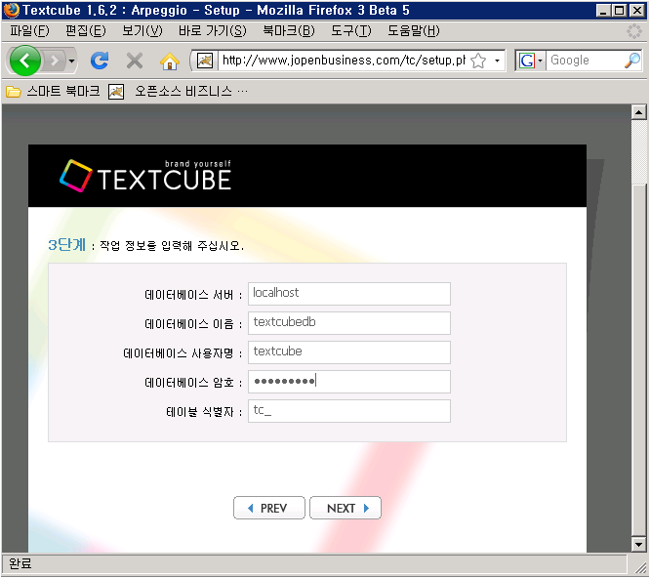Viewport: 650px width, 578px height.
Task: Open the 보기(V) menu
Action: coord(142,30)
